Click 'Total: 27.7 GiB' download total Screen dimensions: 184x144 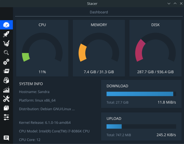(x=117, y=102)
